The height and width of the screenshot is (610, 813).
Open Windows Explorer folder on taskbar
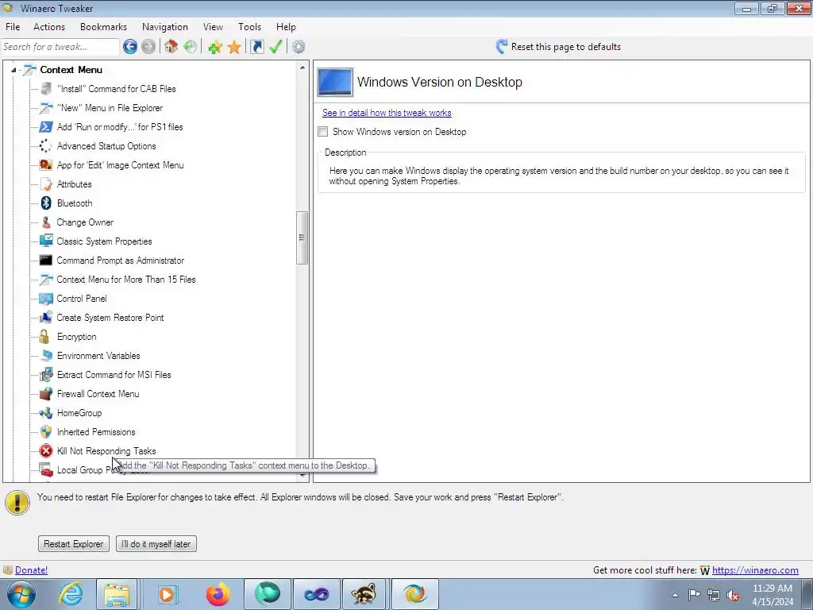pyautogui.click(x=117, y=594)
